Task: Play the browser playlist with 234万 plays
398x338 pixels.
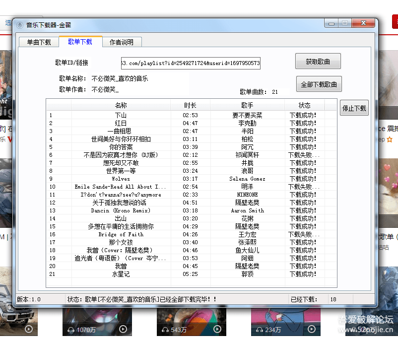Action: coord(312,330)
